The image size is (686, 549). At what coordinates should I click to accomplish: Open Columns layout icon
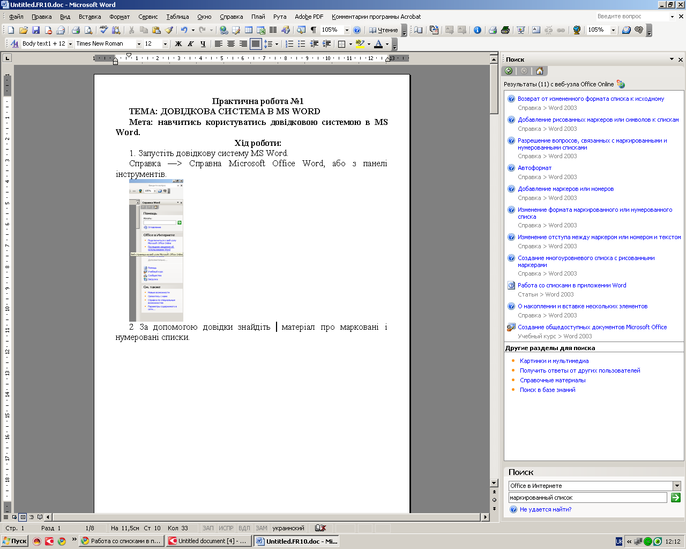coord(273,30)
